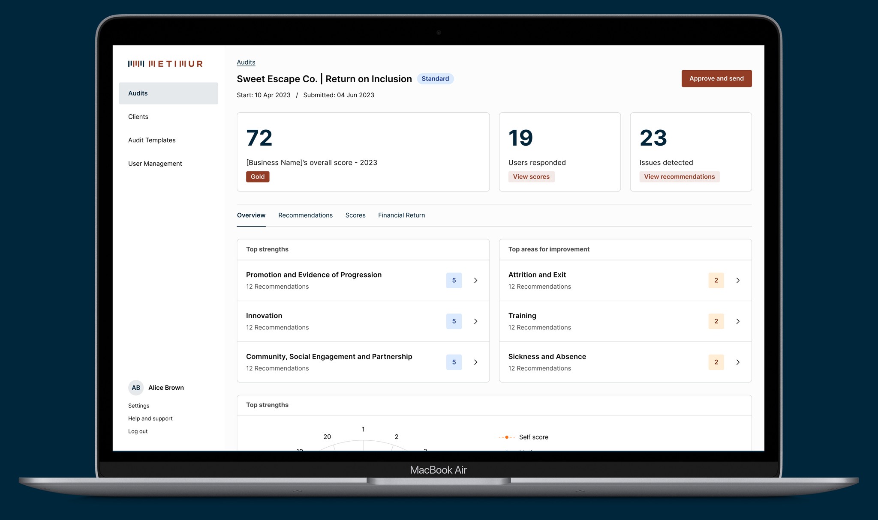This screenshot has height=520, width=878.
Task: Open the Scores tab
Action: point(355,215)
